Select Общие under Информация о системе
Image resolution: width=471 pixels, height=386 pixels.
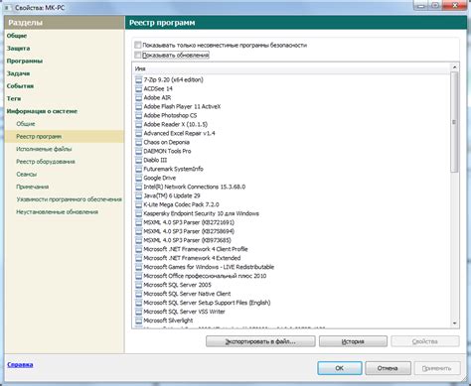[26, 124]
